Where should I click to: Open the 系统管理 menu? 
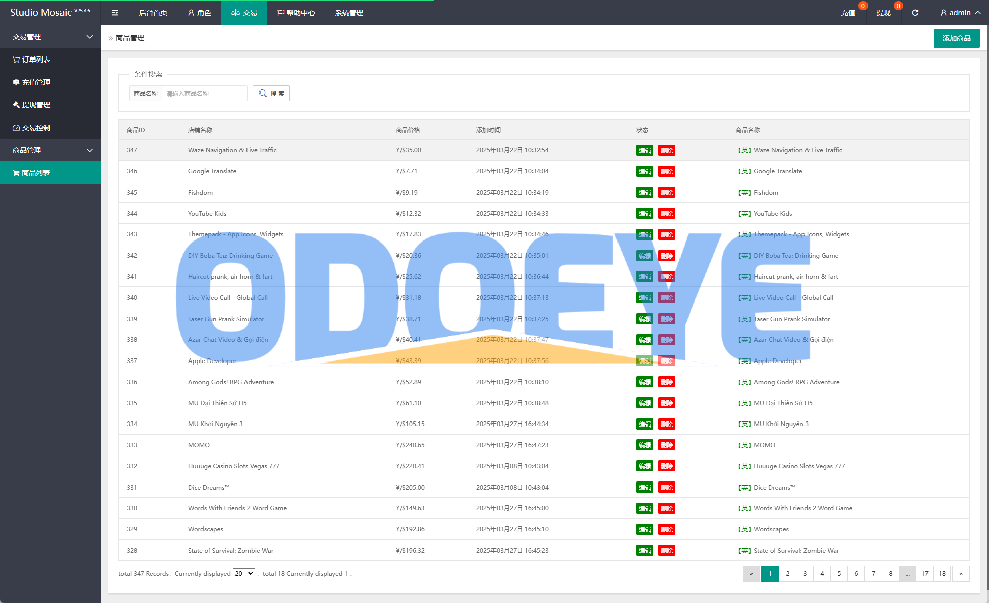[x=349, y=13]
